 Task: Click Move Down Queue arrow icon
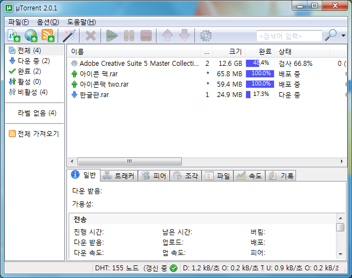(185, 36)
